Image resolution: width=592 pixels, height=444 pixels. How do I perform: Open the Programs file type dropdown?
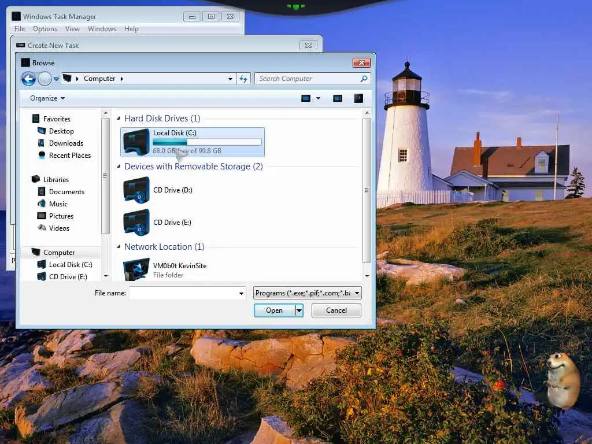(308, 293)
